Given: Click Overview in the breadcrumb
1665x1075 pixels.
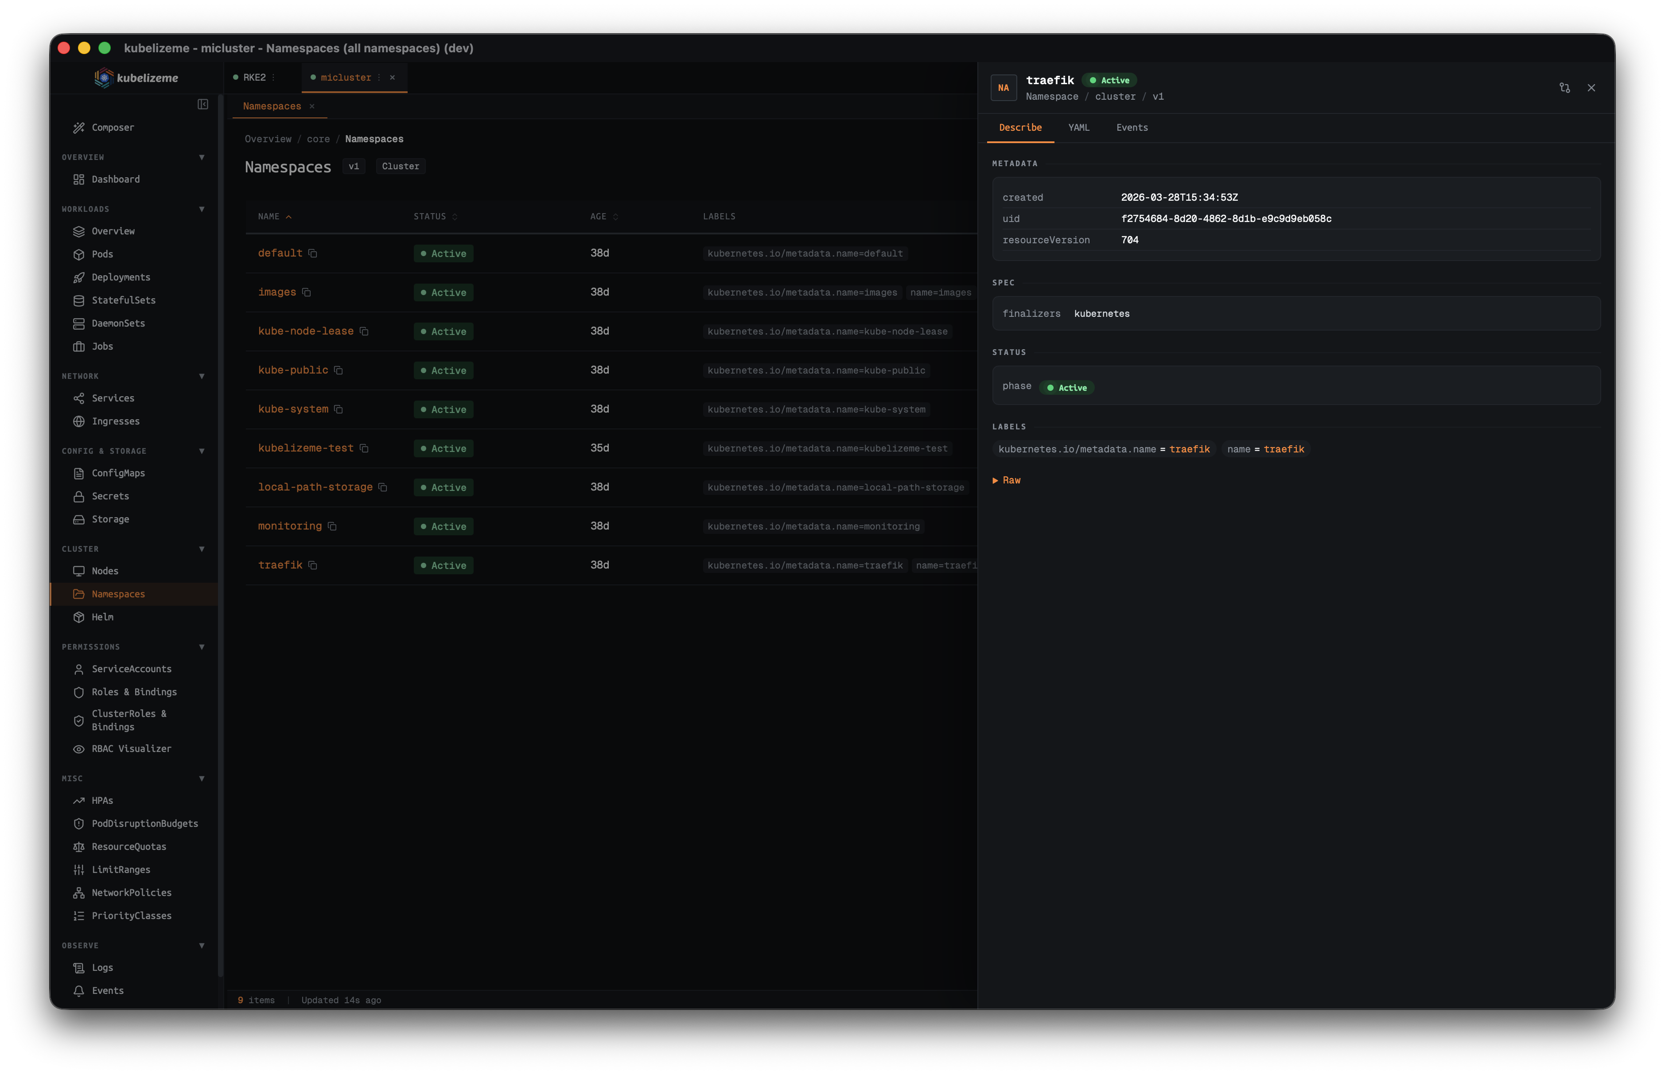Looking at the screenshot, I should point(268,139).
